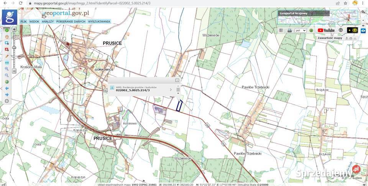Open the YouTube channel link
The image size is (368, 186).
326,30
